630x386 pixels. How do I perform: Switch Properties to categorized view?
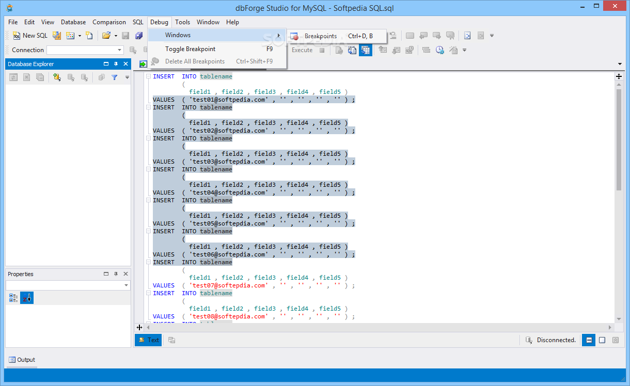click(x=13, y=298)
